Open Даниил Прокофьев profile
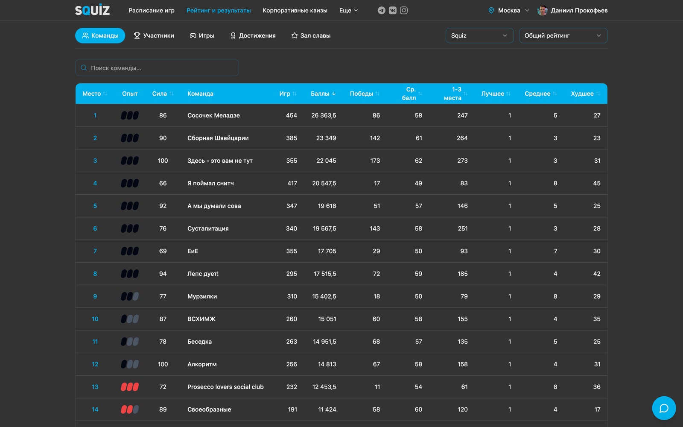The image size is (683, 427). [572, 10]
